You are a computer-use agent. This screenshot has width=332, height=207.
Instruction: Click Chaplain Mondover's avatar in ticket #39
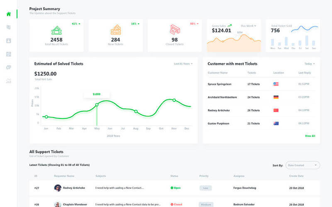click(x=58, y=204)
